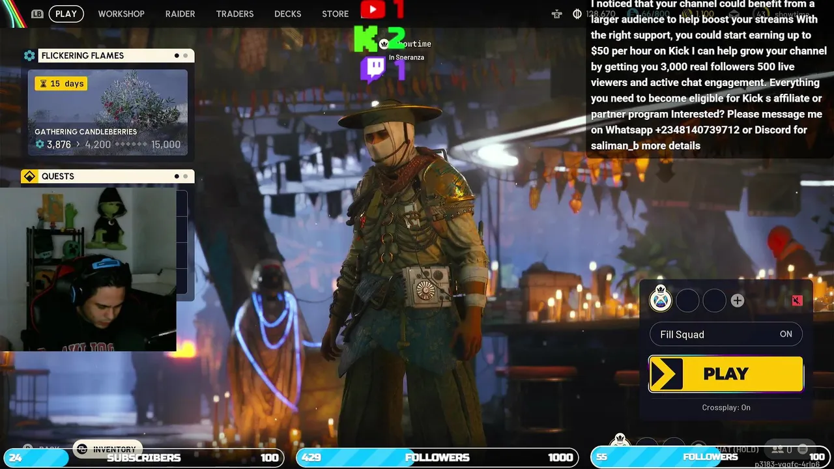Toggle the red muted voice chat icon
This screenshot has width=834, height=469.
(x=797, y=300)
